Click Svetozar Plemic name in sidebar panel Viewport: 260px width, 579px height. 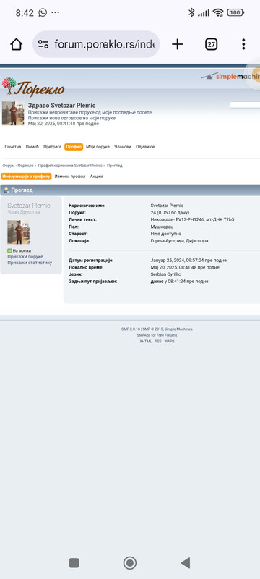(x=29, y=206)
